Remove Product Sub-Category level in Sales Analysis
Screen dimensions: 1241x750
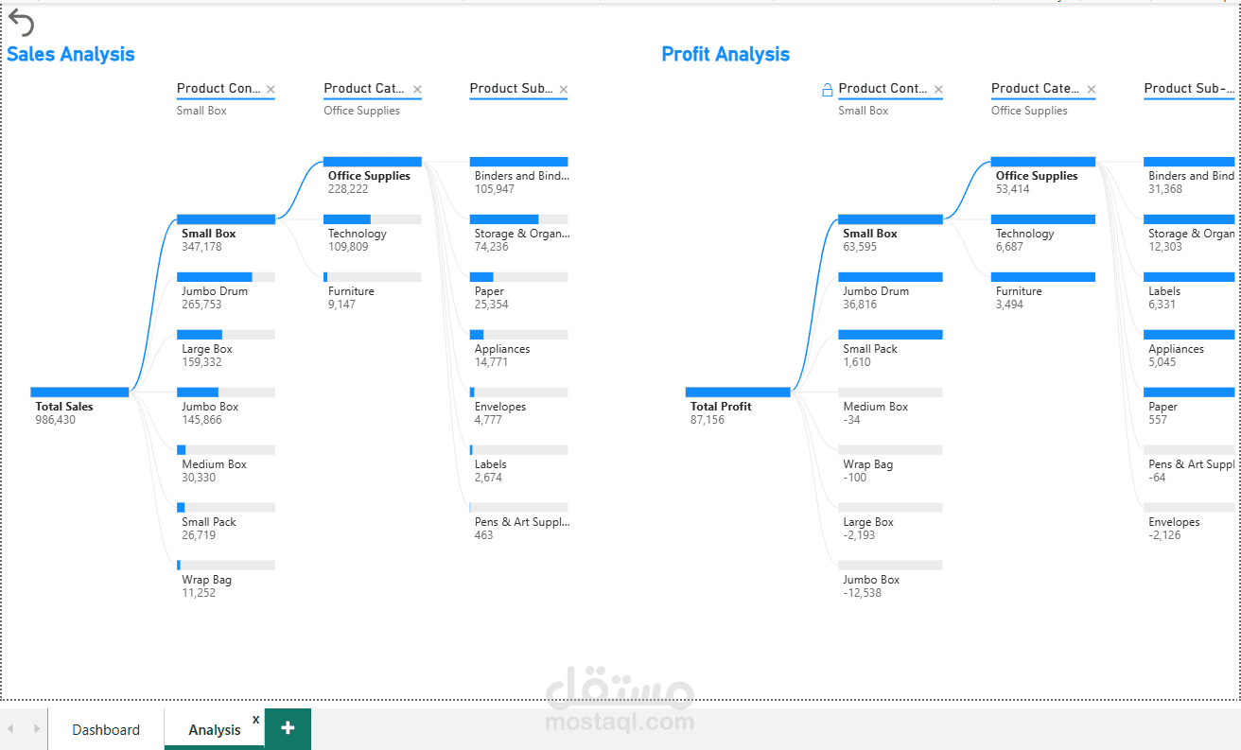(564, 90)
